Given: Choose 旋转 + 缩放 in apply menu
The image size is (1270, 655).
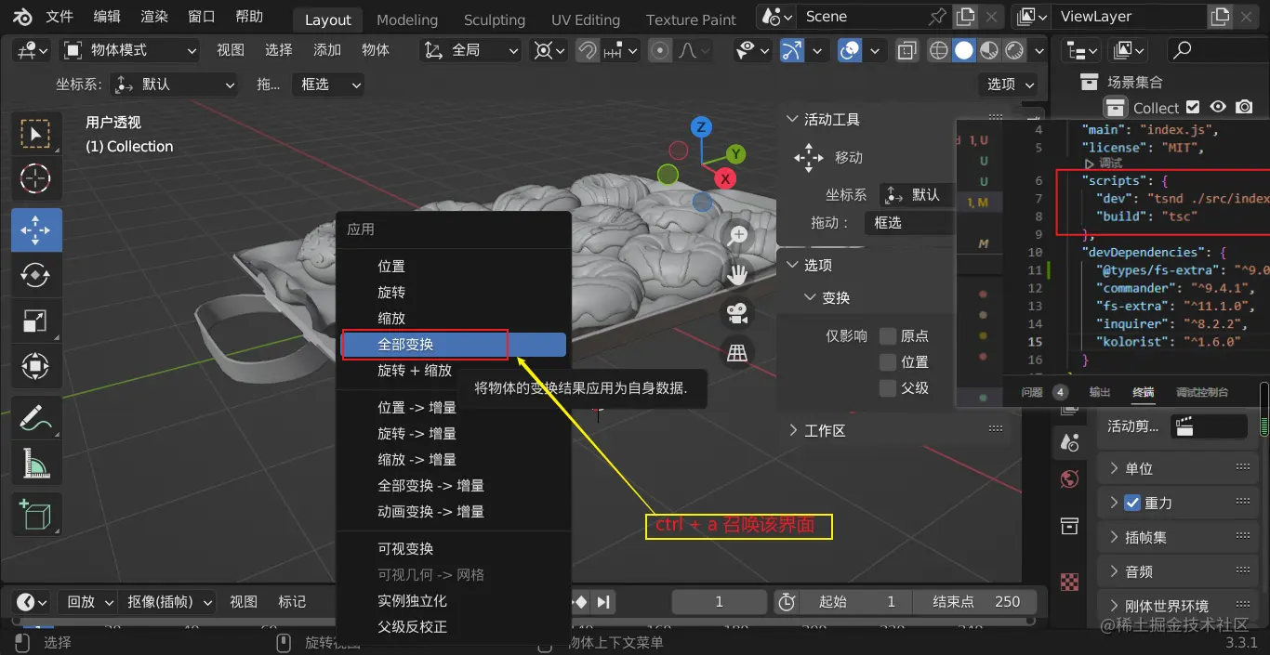Looking at the screenshot, I should coord(454,370).
